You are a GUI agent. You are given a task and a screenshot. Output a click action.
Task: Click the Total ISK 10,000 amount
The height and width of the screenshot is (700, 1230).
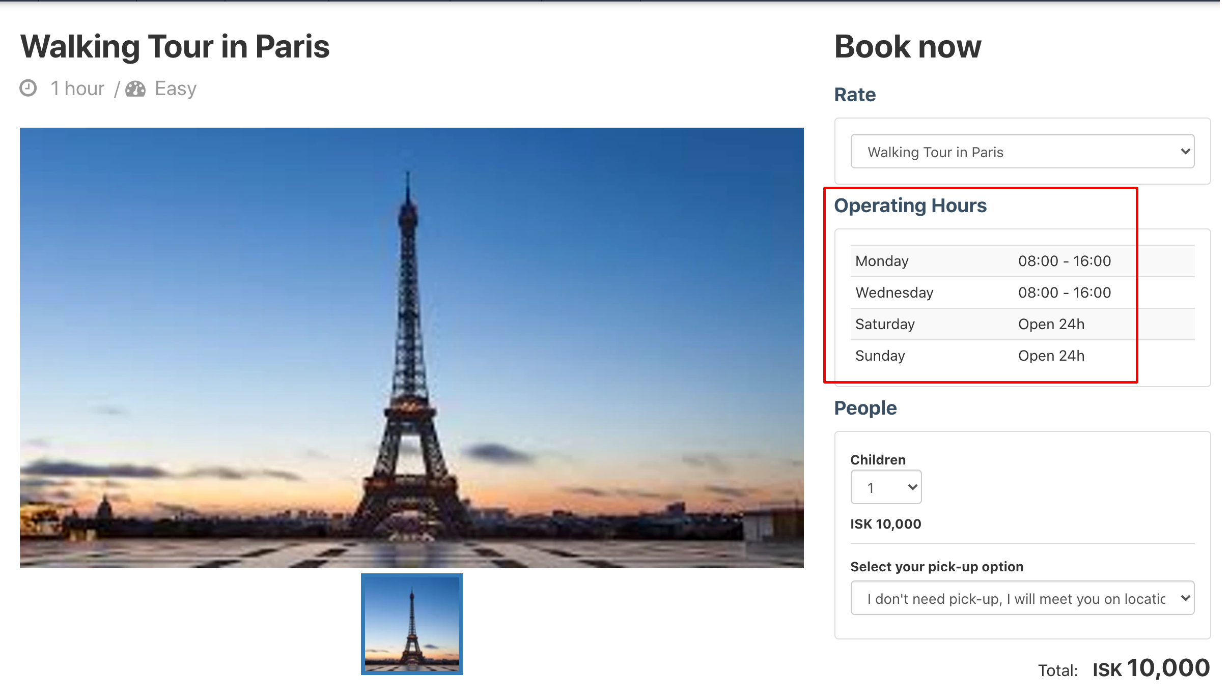[1151, 668]
